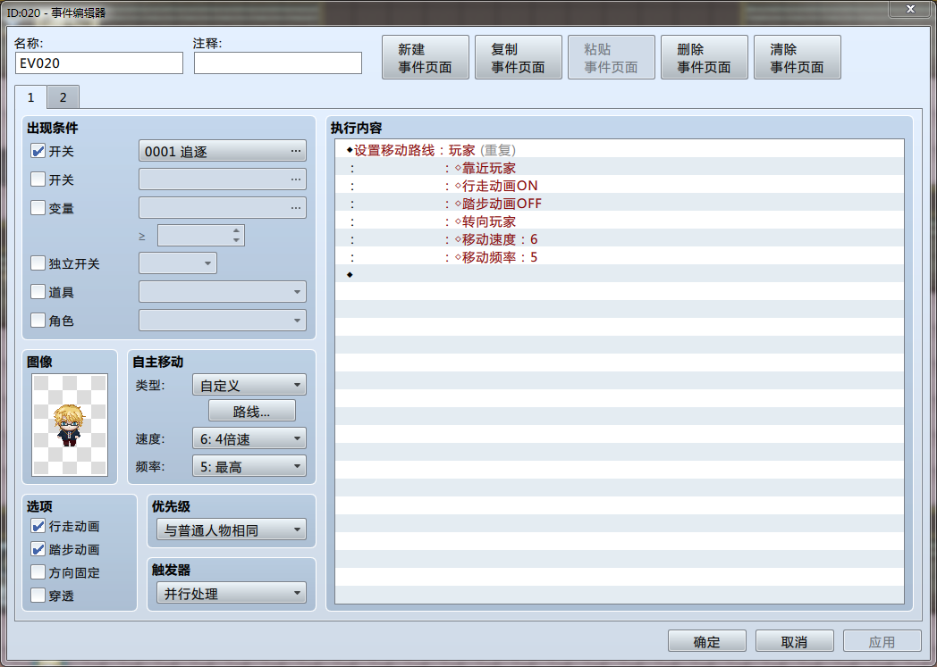Select the 踏步动画OFF command line
Image resolution: width=937 pixels, height=667 pixels.
click(x=619, y=204)
